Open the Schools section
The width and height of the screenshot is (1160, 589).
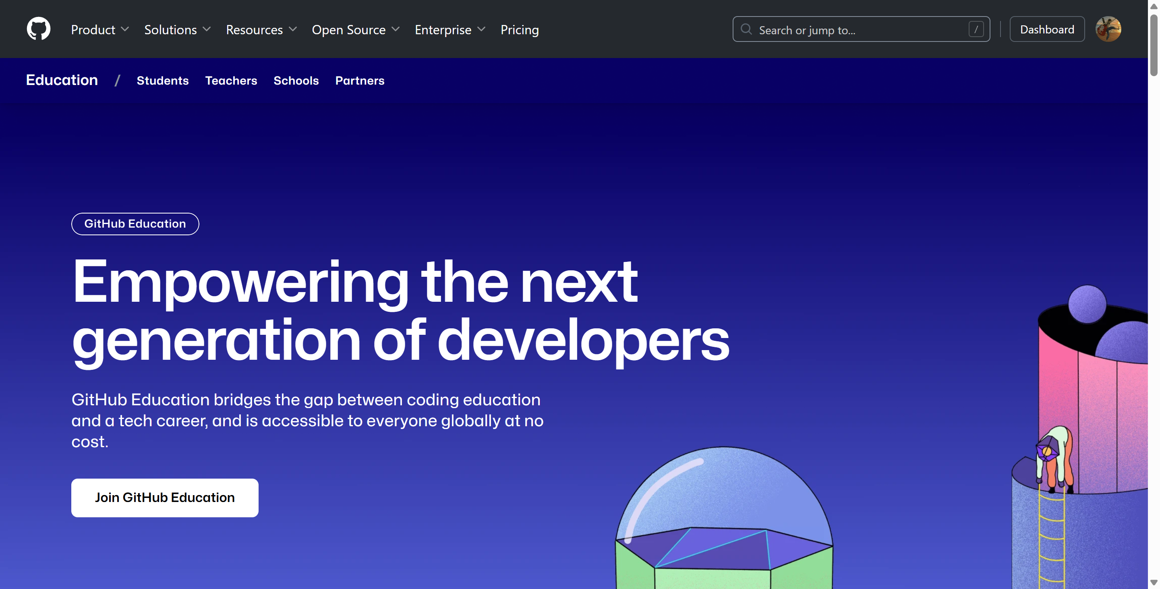(296, 81)
